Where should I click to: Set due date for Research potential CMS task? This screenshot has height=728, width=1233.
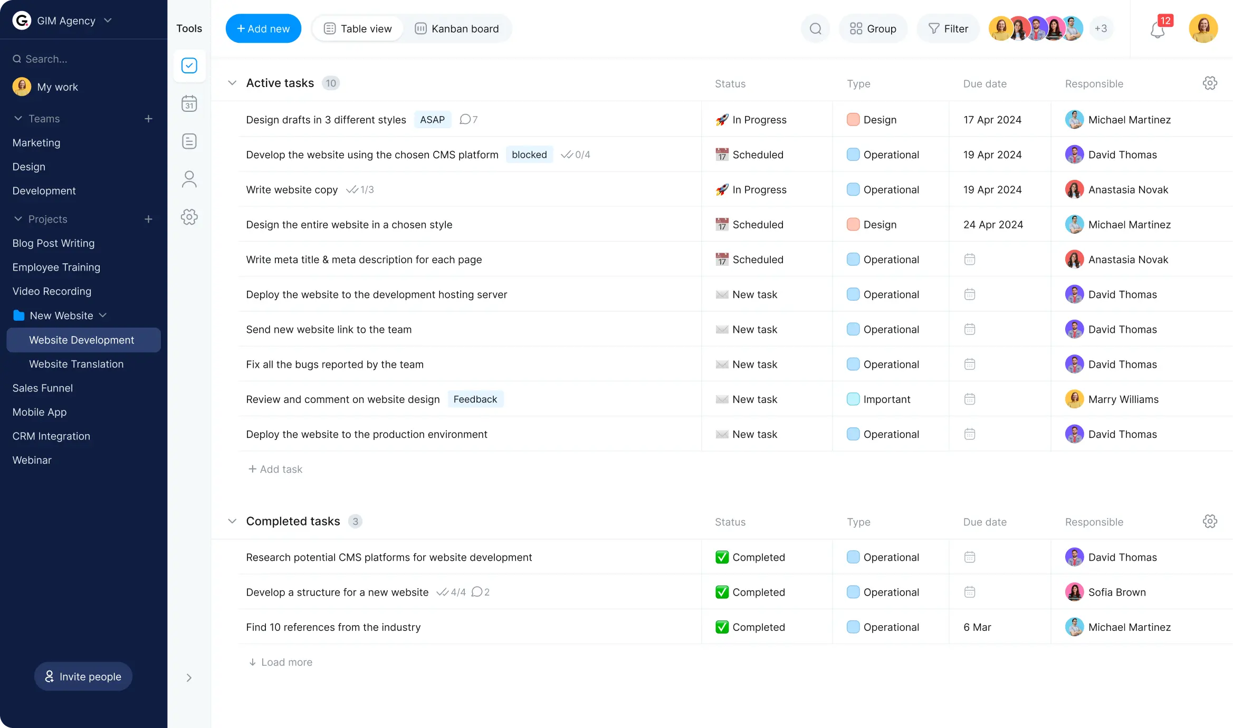[970, 557]
